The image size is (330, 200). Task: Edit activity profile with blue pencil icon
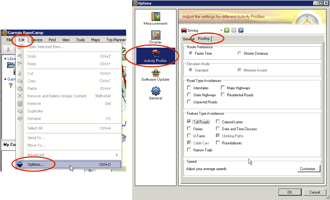click(241, 30)
